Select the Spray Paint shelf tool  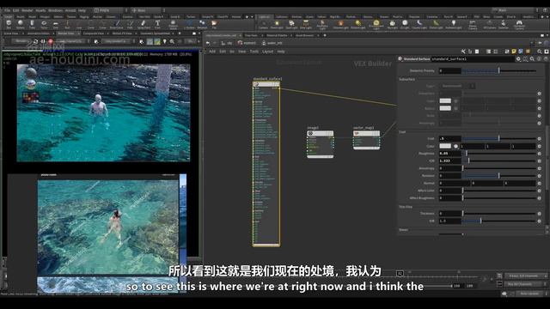point(144,24)
